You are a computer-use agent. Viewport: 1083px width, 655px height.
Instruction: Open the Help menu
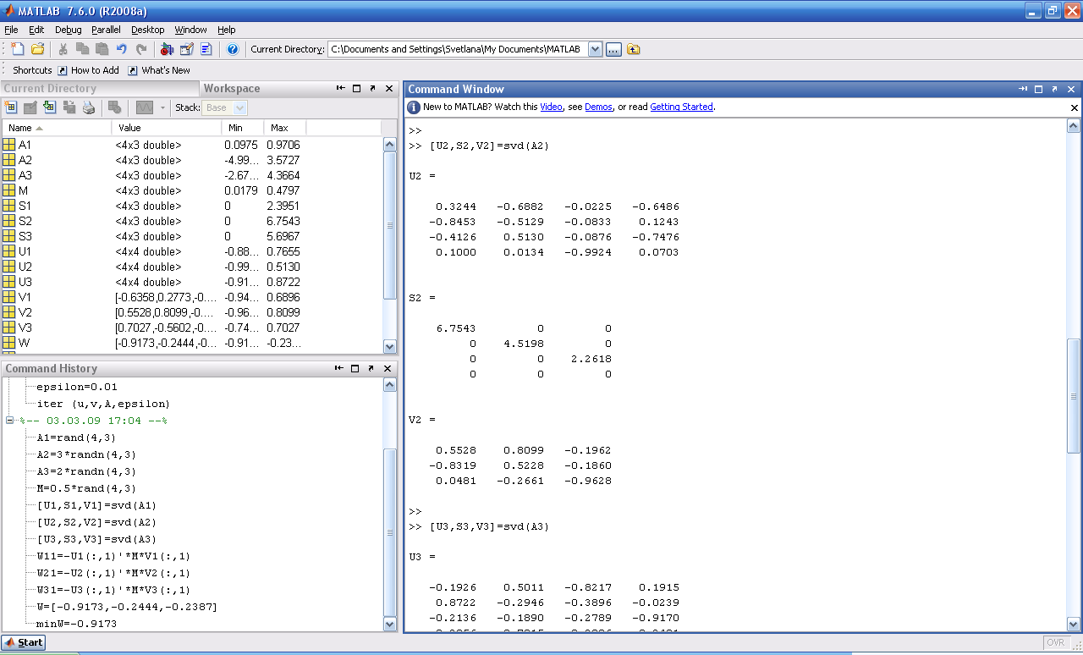tap(227, 30)
